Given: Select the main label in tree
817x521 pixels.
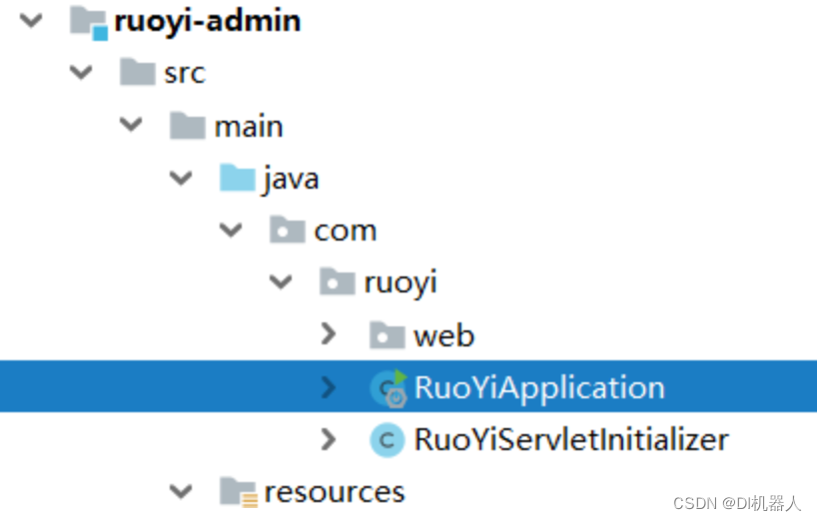Looking at the screenshot, I should 249,127.
